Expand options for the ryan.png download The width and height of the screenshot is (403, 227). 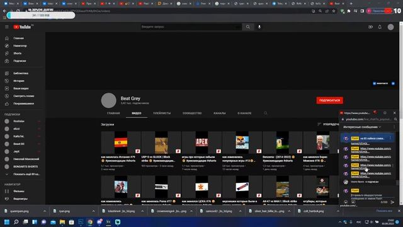click(94, 211)
